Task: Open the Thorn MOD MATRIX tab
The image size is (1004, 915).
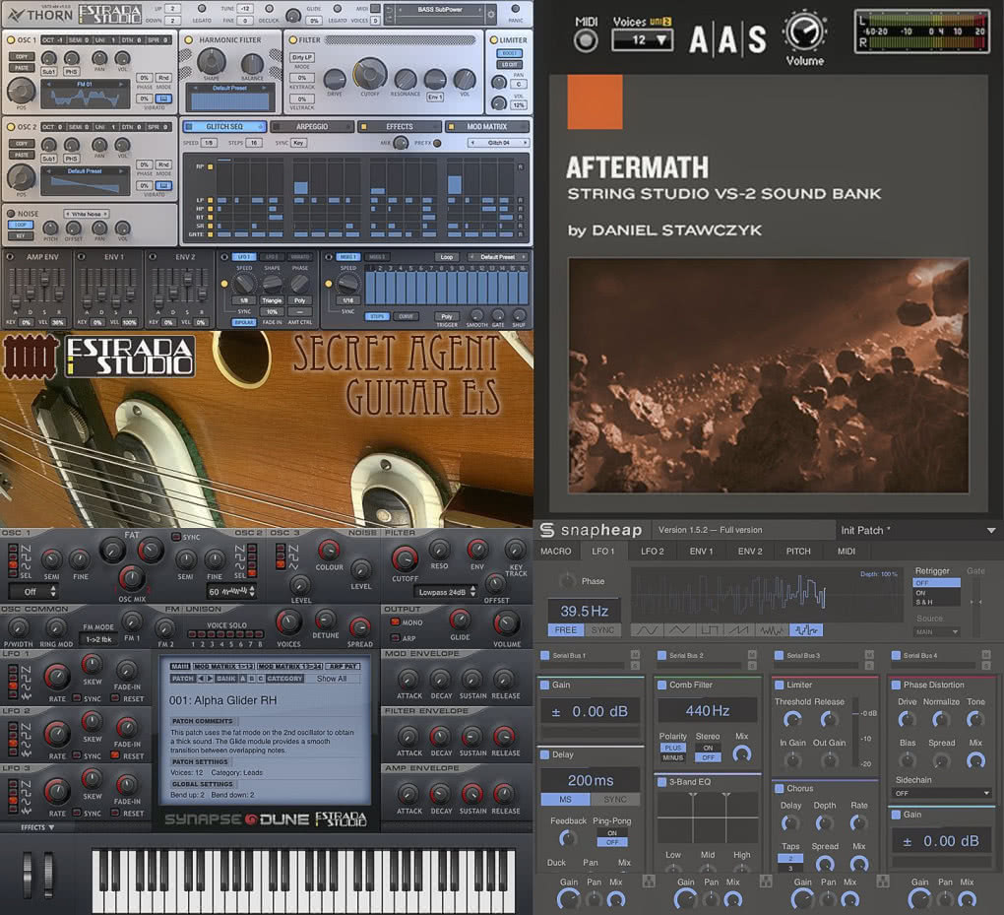Action: 486,127
